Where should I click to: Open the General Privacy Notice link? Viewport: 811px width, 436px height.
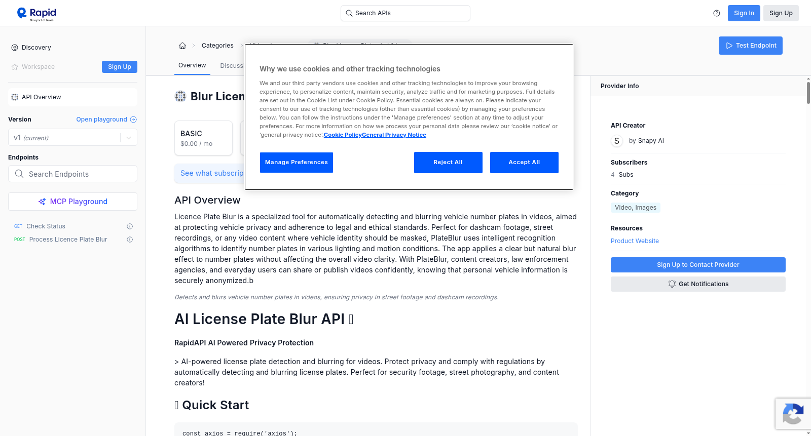pyautogui.click(x=394, y=135)
